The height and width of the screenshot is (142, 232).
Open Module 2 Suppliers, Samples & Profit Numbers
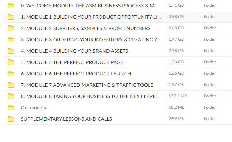(x=85, y=28)
